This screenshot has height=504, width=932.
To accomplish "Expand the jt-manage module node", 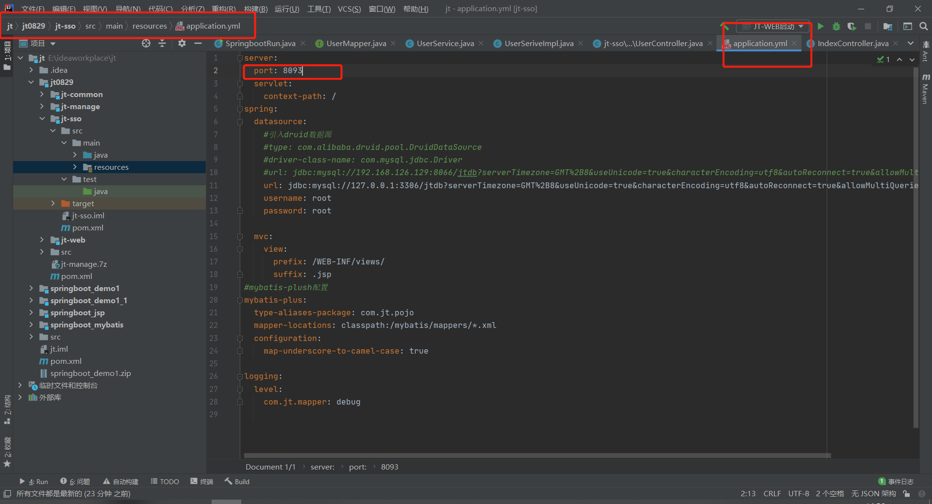I will [42, 106].
